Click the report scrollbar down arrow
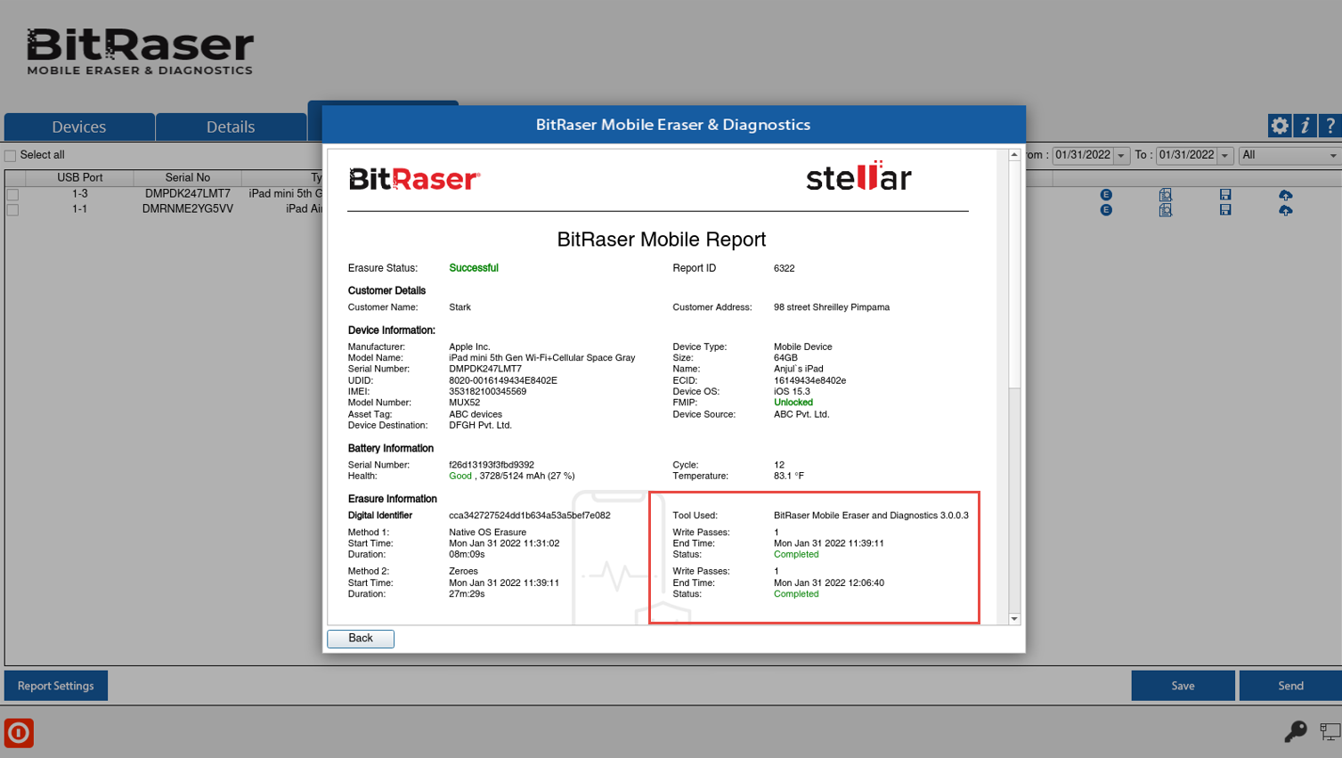The image size is (1342, 758). [x=1014, y=618]
